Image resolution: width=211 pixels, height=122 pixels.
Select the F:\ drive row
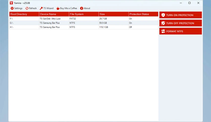click(84, 19)
